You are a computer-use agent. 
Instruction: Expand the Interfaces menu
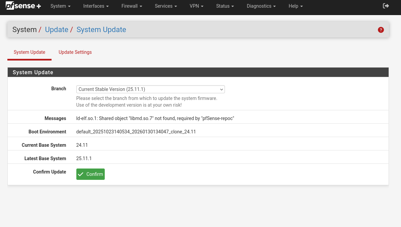(96, 6)
